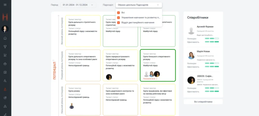Click 'Показати всіх' link in green cell
Image resolution: width=259 pixels, height=116 pixels.
[150, 79]
